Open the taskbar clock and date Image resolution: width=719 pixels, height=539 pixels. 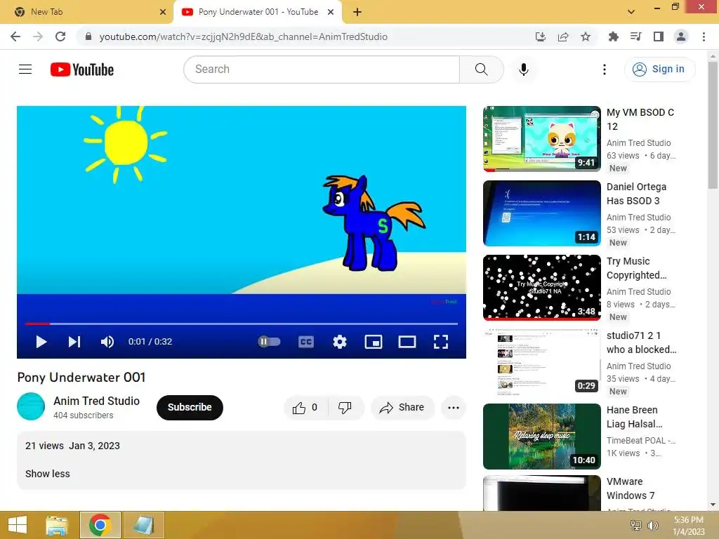tap(689, 526)
